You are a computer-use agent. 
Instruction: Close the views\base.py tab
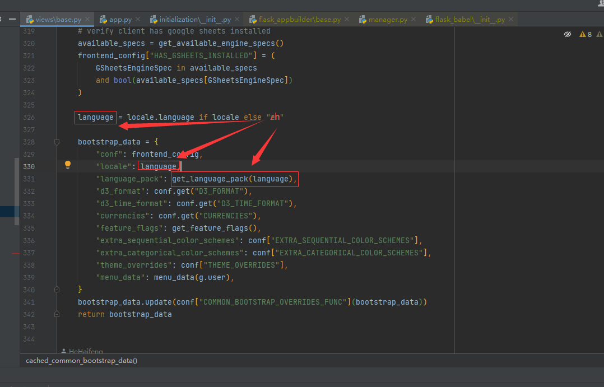(x=87, y=19)
